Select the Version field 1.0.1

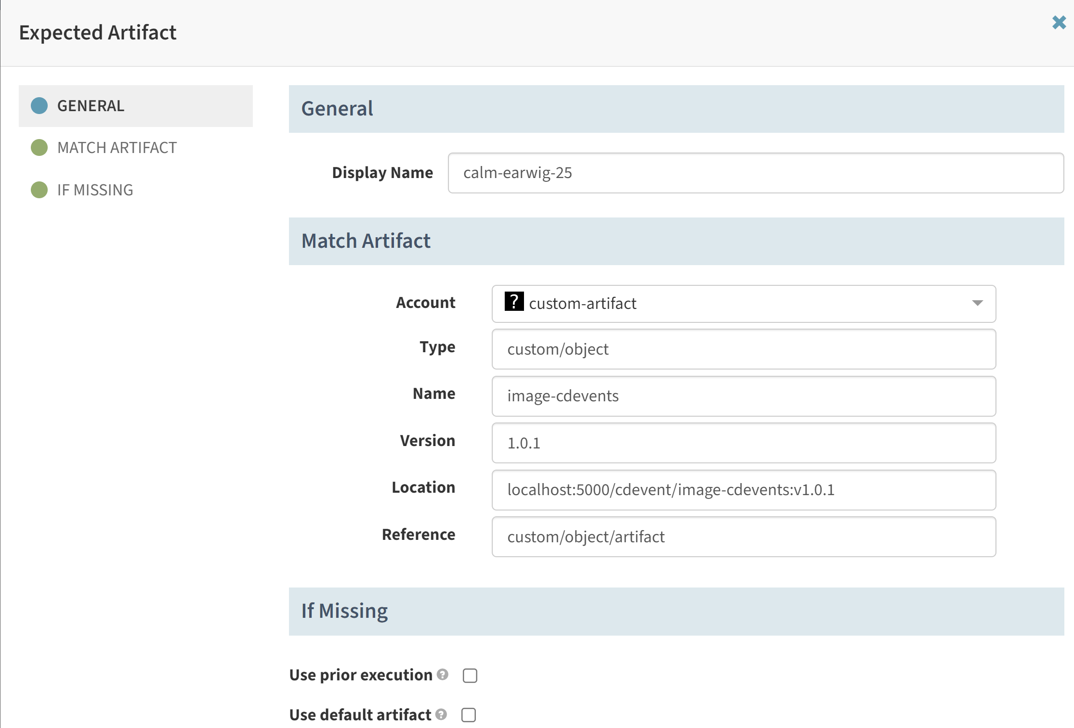(744, 443)
